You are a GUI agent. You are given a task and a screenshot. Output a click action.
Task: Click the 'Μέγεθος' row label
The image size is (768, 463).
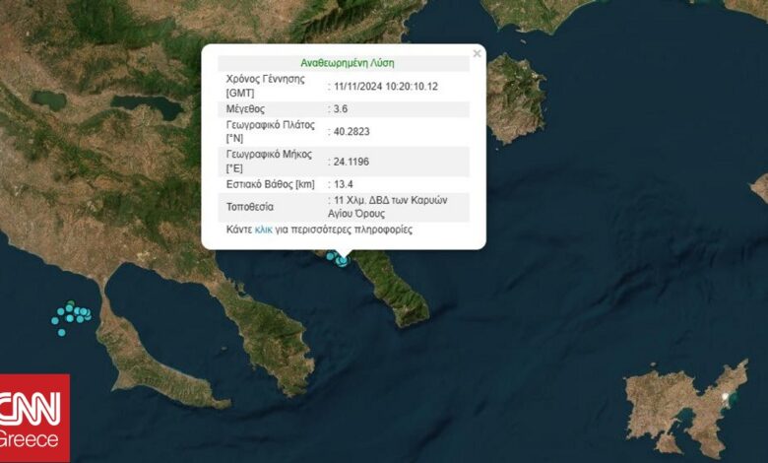[x=245, y=109]
